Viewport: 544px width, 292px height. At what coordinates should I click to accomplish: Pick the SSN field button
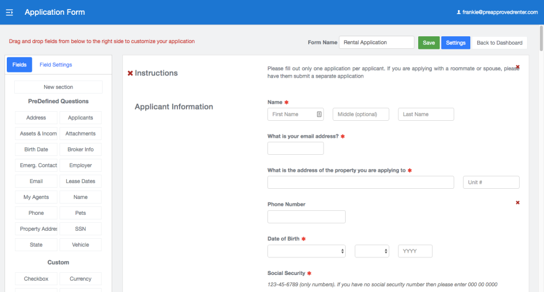tap(80, 229)
